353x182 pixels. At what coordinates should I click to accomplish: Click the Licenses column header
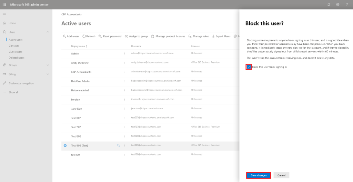point(195,46)
